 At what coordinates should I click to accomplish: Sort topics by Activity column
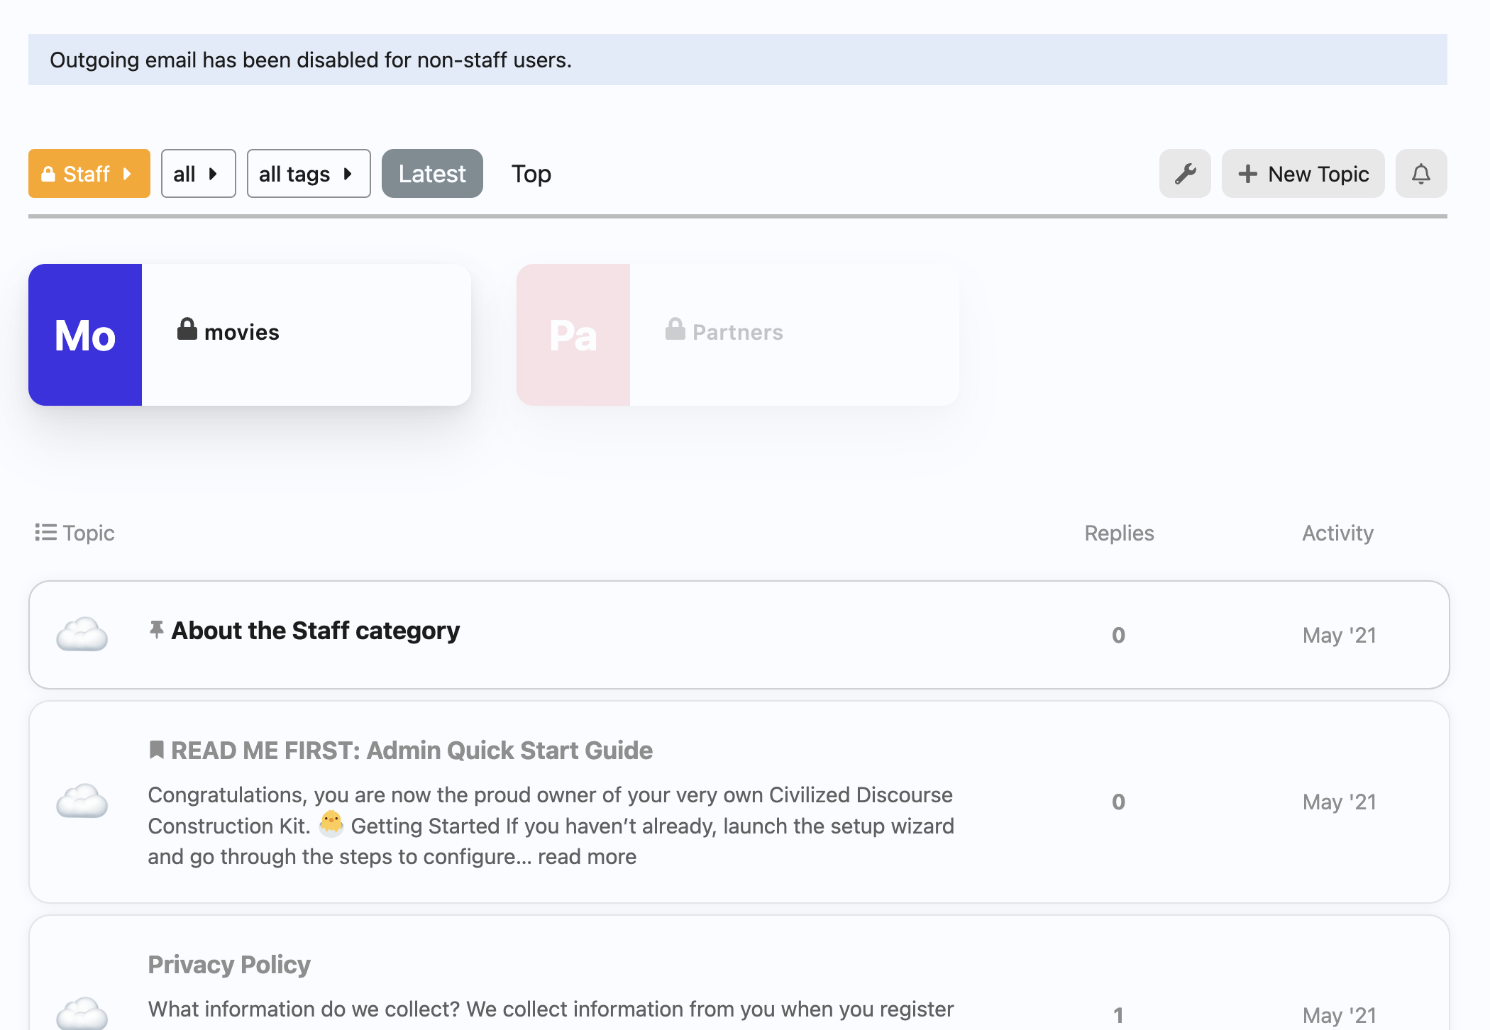1337,533
